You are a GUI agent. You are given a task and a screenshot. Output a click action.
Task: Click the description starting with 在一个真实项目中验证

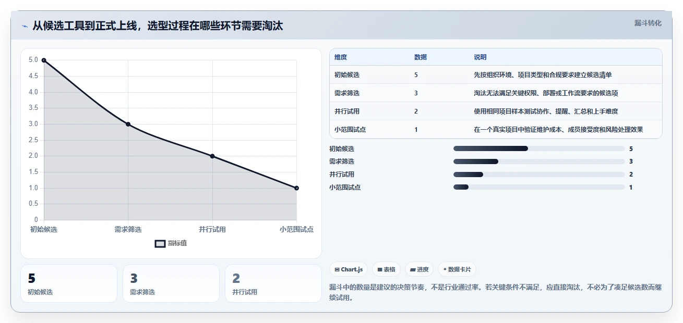click(x=558, y=130)
